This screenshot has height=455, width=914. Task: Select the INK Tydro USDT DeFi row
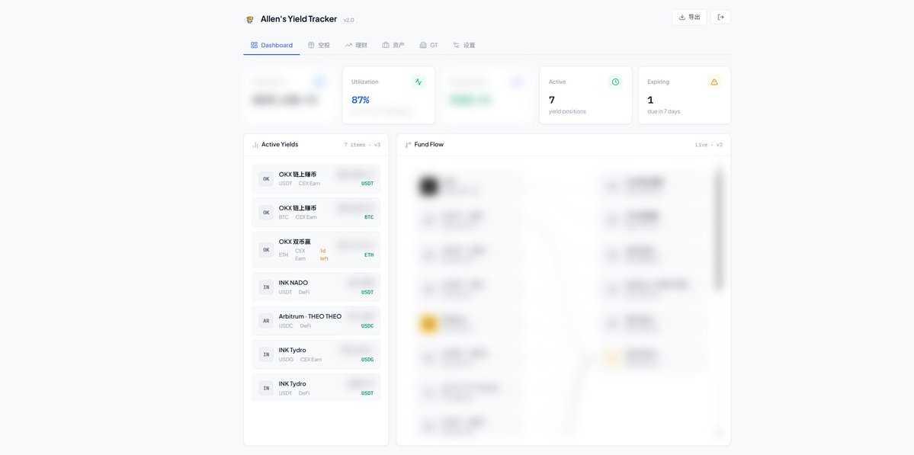[316, 387]
